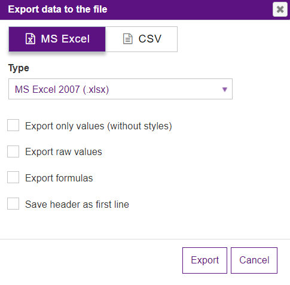The width and height of the screenshot is (290, 285).
Task: Tick the Export raw values checkbox
Action: pyautogui.click(x=13, y=151)
